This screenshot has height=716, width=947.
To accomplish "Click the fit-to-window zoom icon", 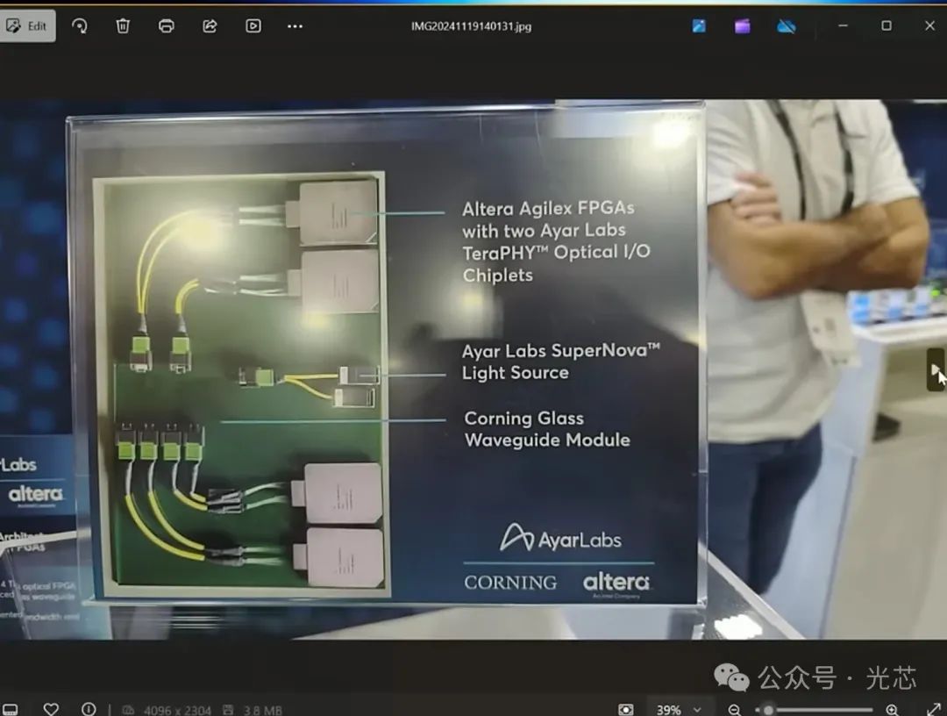I will click(626, 709).
